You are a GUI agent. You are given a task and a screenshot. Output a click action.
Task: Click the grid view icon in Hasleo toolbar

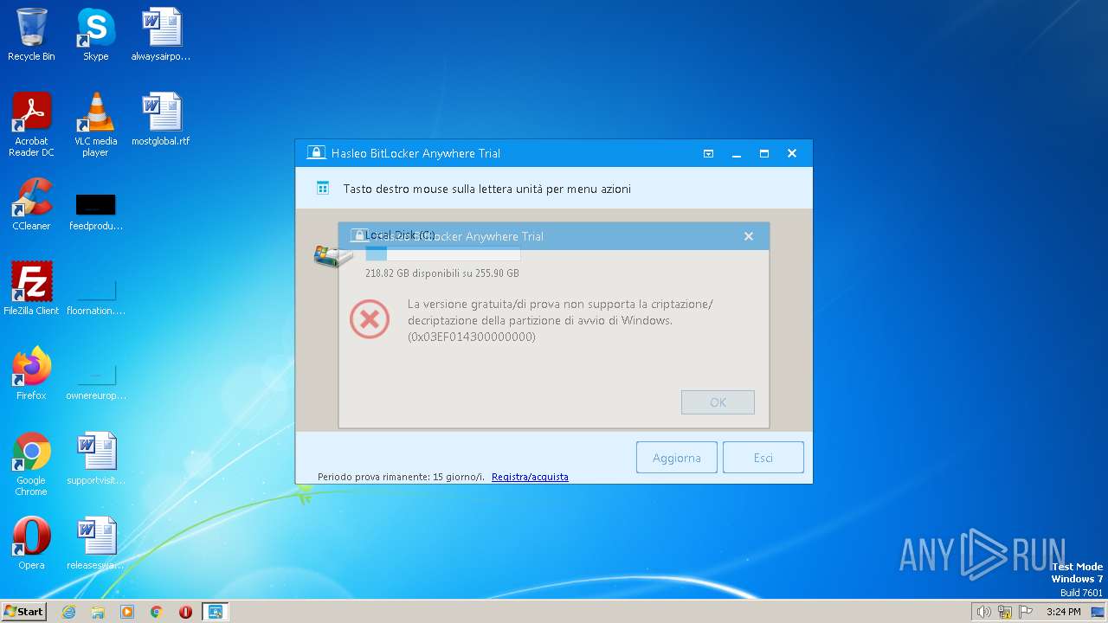pos(323,188)
